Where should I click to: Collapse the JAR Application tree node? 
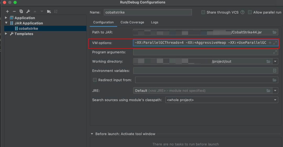[6, 23]
